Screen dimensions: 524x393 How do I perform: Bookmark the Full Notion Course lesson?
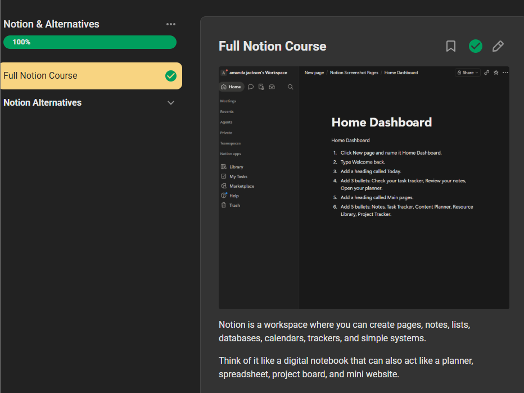coord(451,46)
